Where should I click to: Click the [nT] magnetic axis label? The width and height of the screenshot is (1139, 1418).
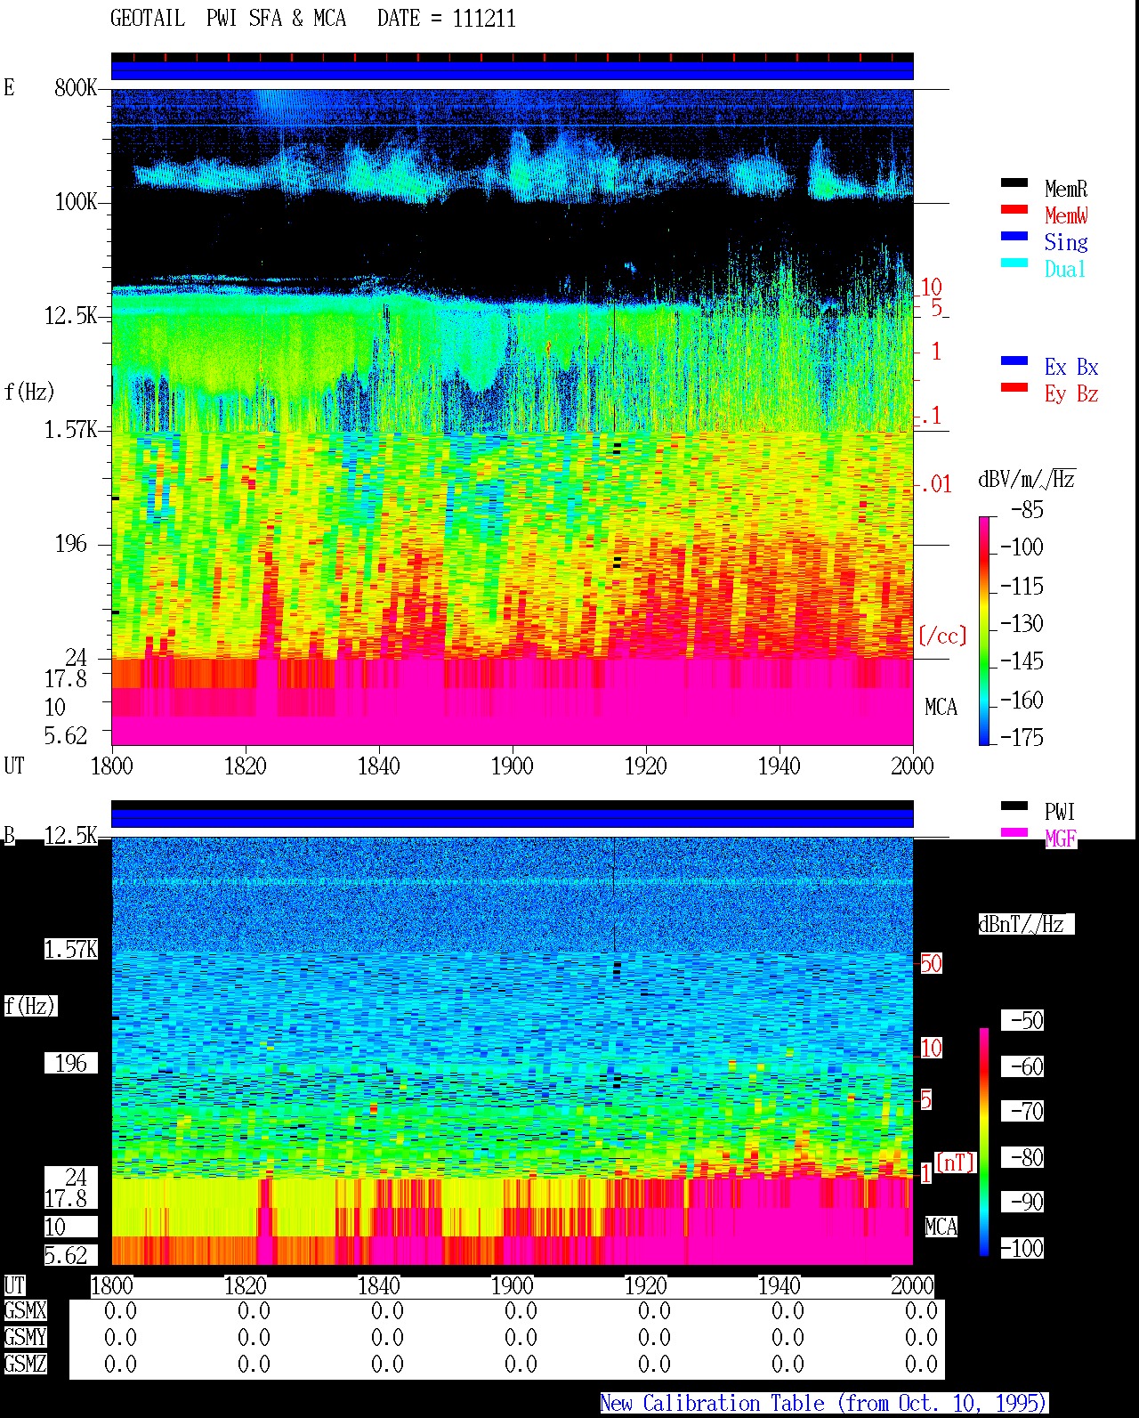pyautogui.click(x=956, y=1163)
